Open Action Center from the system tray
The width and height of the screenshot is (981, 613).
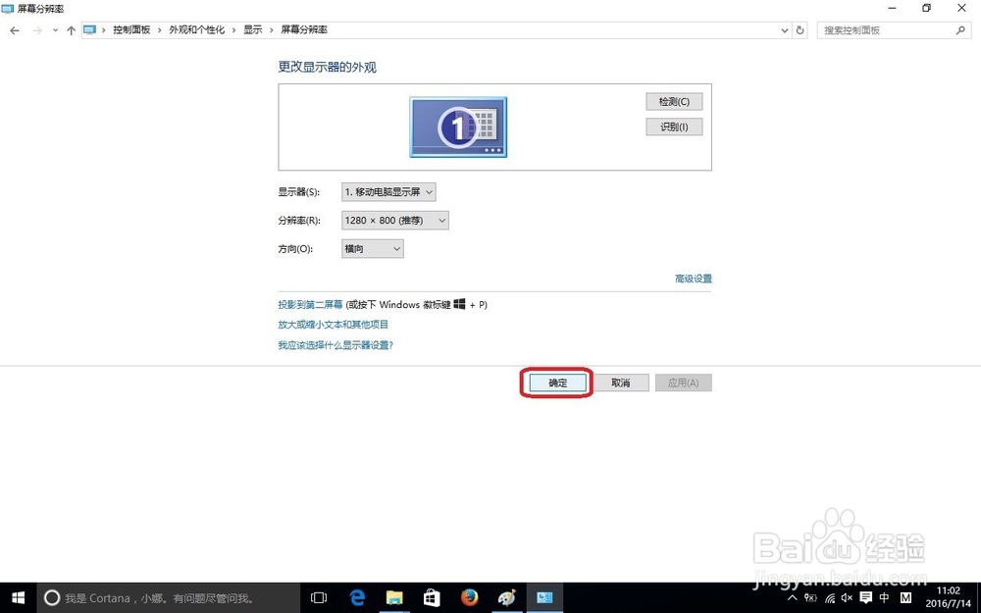coord(867,597)
